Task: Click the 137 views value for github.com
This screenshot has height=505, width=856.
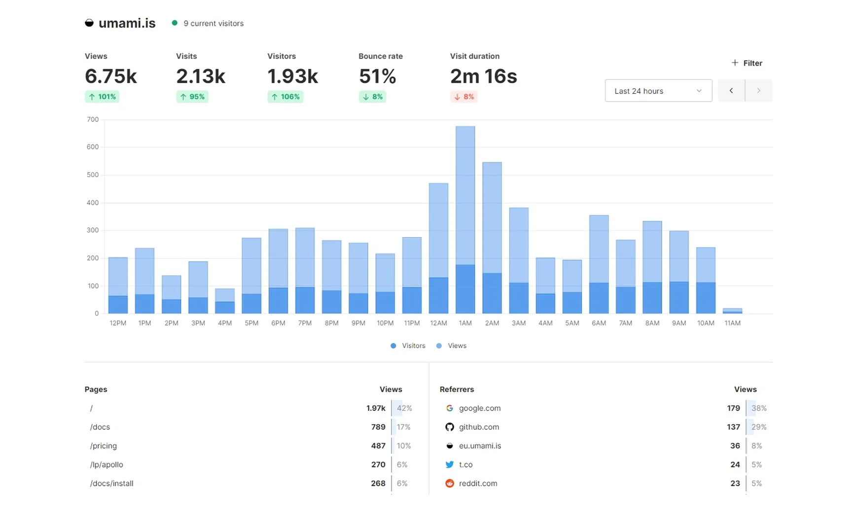Action: click(x=733, y=427)
